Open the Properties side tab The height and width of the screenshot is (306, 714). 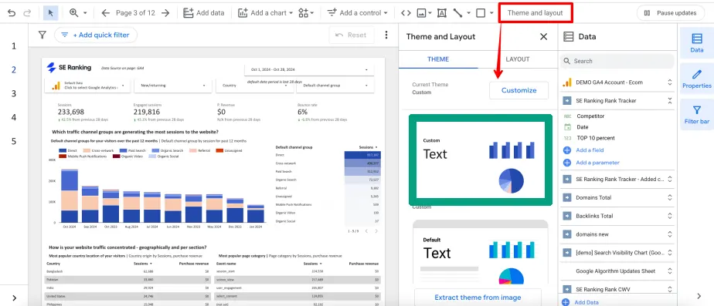pyautogui.click(x=697, y=79)
